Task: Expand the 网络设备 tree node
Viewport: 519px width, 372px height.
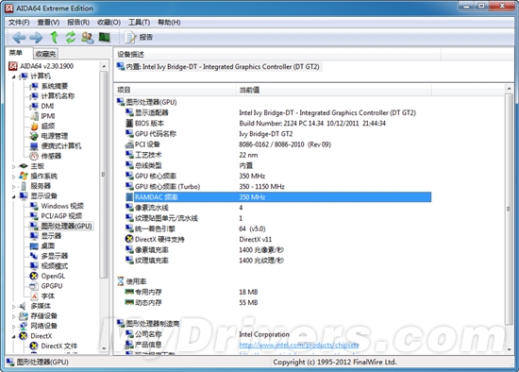Action: pos(13,327)
